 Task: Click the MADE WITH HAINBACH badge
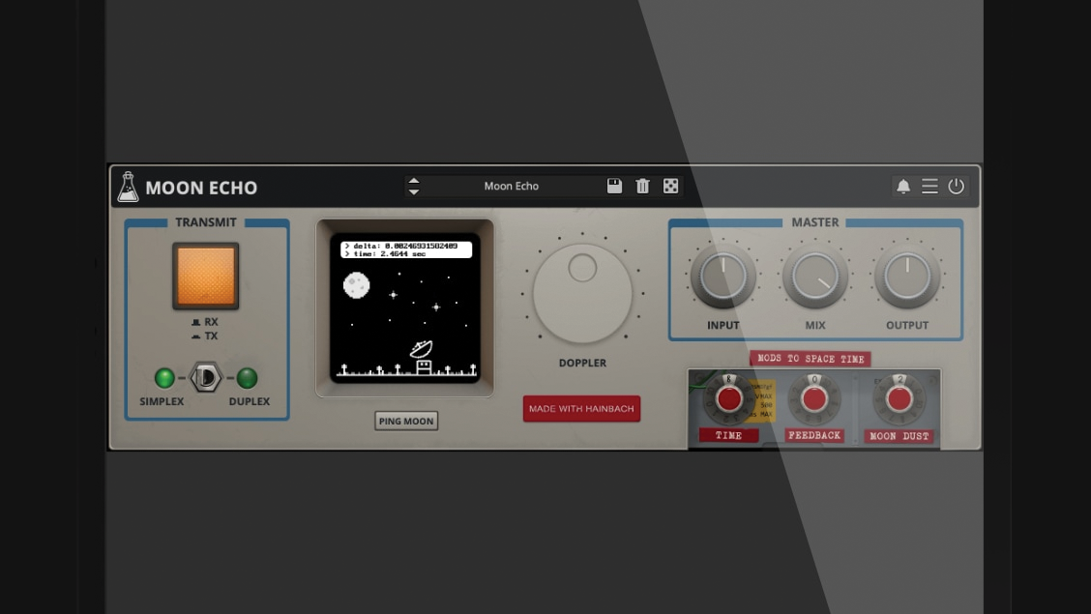pyautogui.click(x=581, y=408)
